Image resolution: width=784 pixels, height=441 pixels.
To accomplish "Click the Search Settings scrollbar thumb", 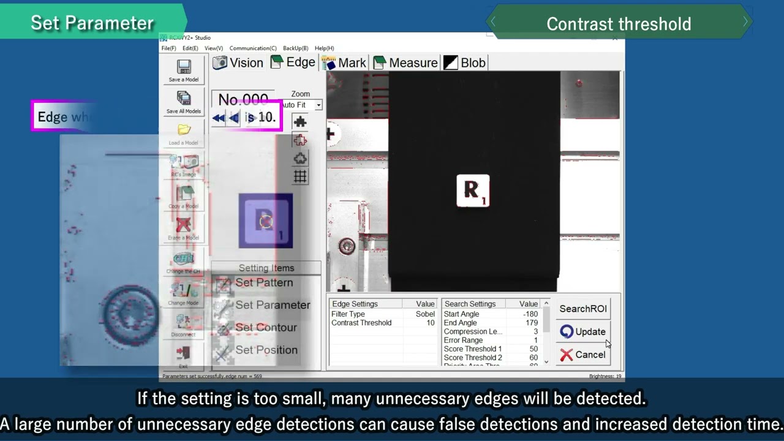I will click(x=546, y=320).
